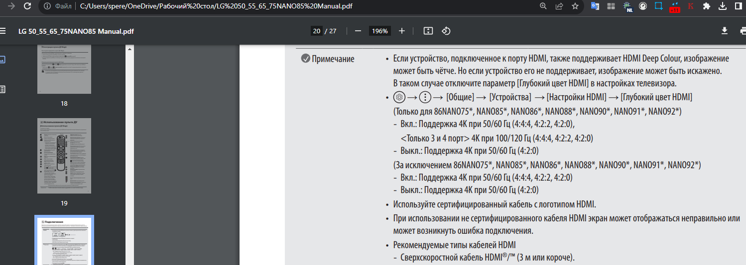Reload the page
This screenshot has width=746, height=265.
(28, 6)
